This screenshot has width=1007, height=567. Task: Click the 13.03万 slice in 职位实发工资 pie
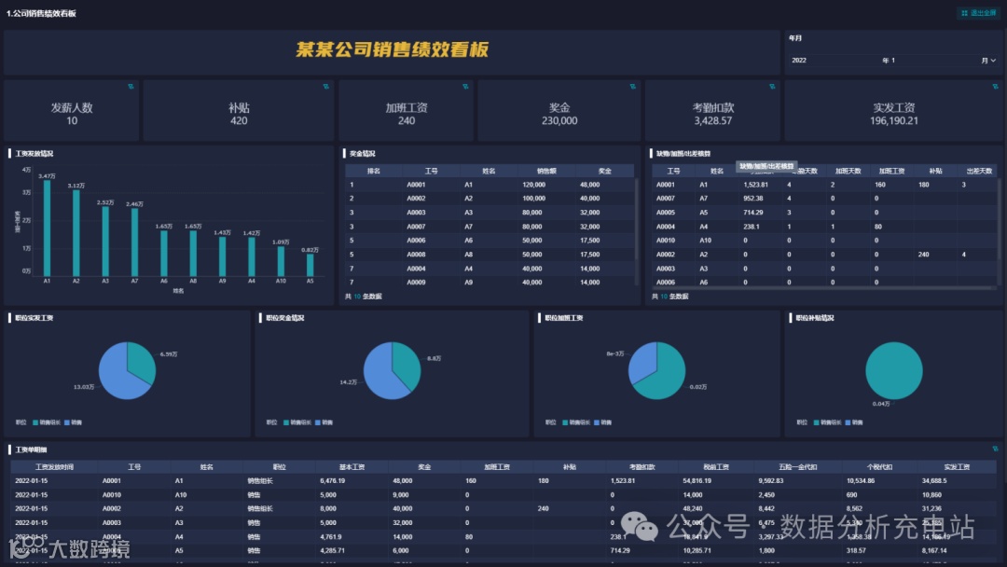click(x=118, y=380)
